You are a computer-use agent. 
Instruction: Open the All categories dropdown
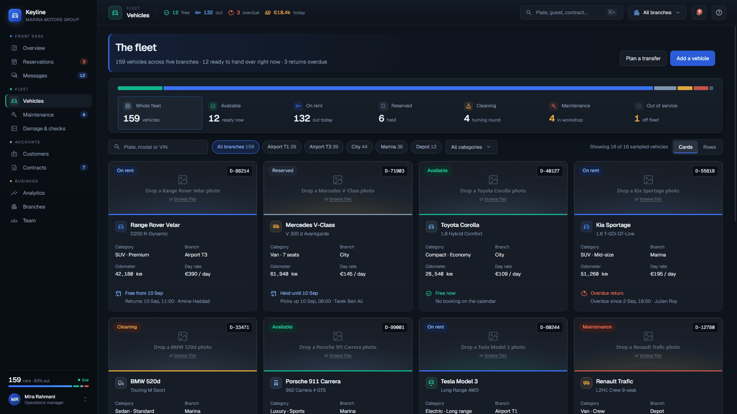471,147
